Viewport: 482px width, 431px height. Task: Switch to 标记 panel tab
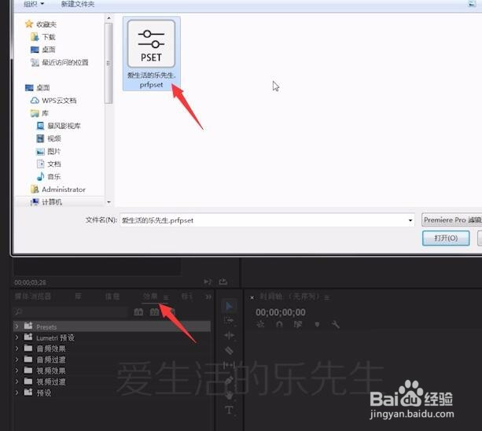click(187, 297)
